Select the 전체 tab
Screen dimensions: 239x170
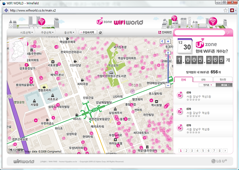click(183, 80)
